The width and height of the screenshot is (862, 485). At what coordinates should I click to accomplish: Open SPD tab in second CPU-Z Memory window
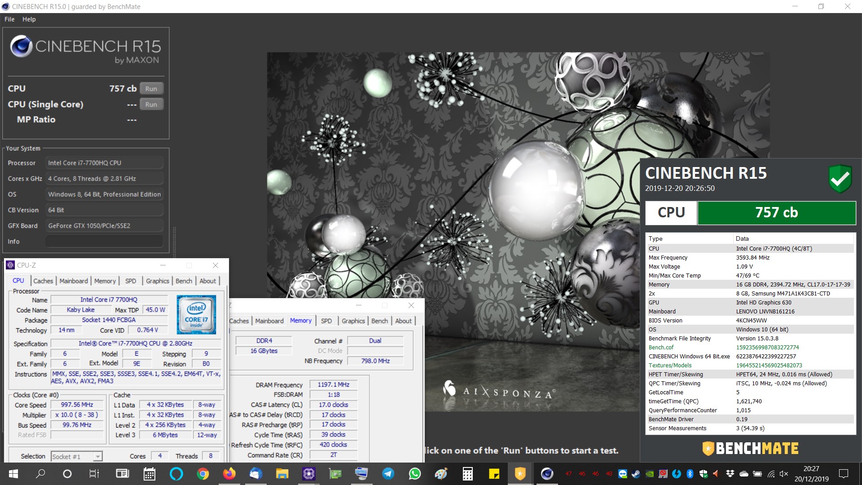tap(326, 321)
